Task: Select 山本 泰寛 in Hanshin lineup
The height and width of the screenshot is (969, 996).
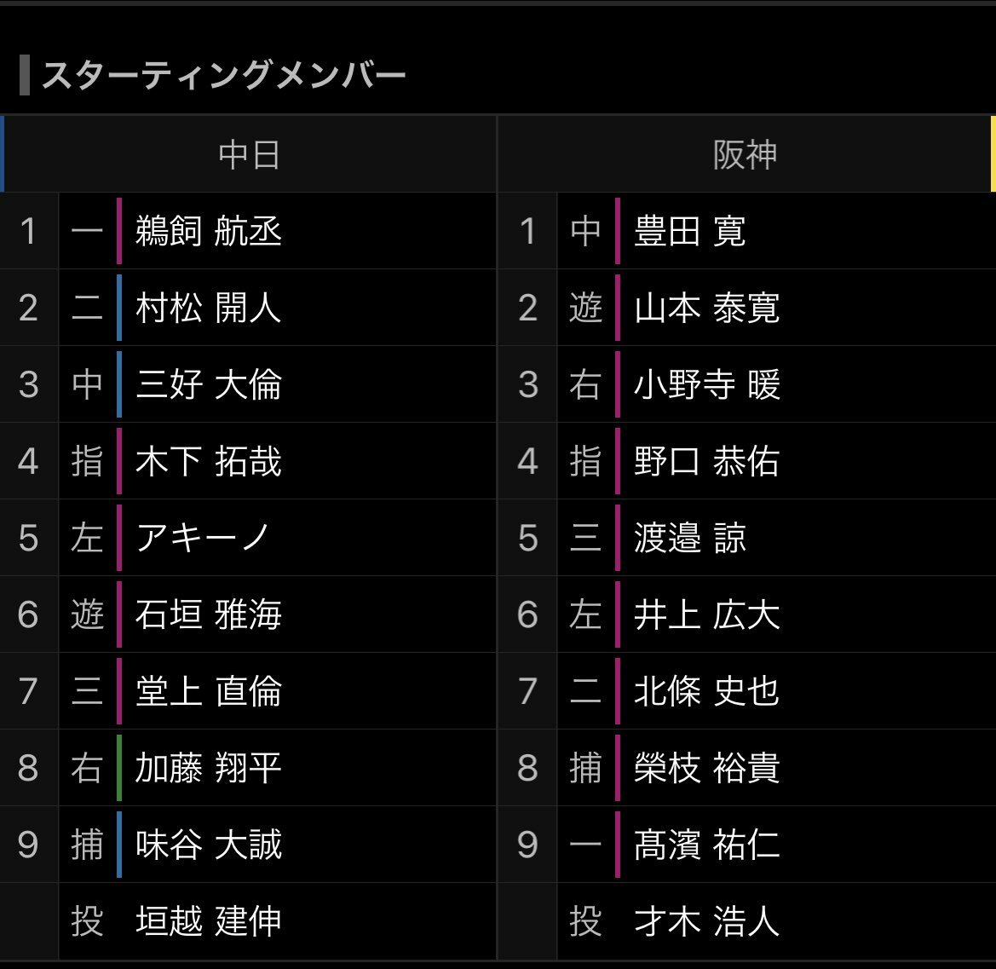Action: tap(707, 308)
